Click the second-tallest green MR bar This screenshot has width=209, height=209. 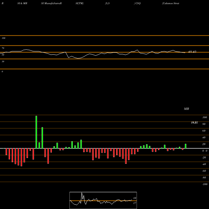[x=42, y=138]
